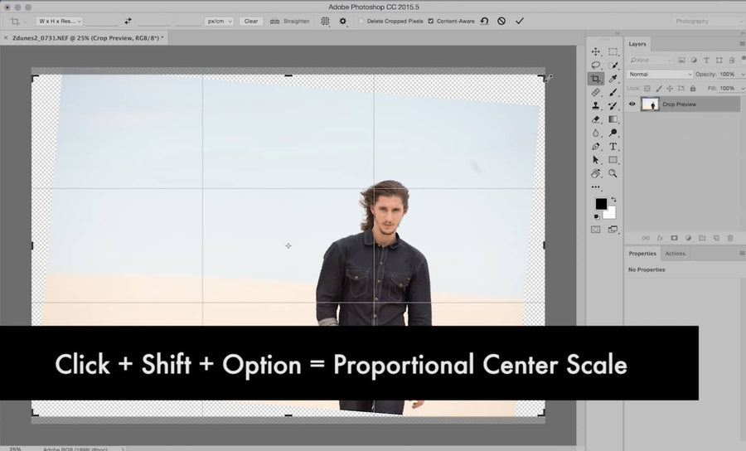The image size is (746, 451).
Task: Hide the Crop Preview layer
Action: 632,104
